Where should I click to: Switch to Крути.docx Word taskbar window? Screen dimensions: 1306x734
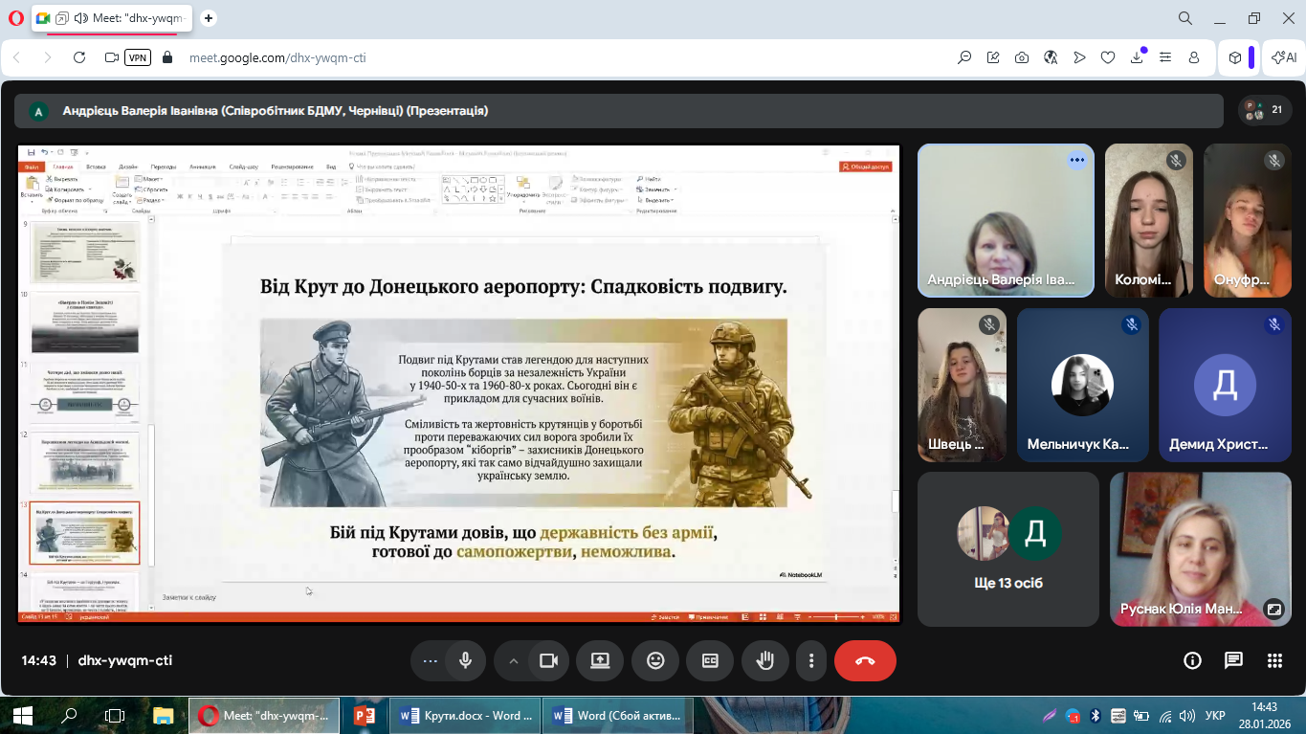click(465, 716)
